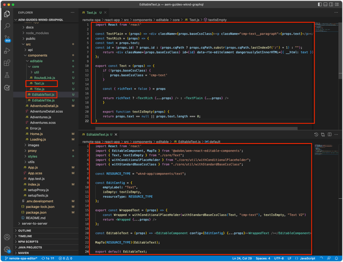Screen dimensions: 343x262
Task: Open the Extensions view
Action: click(7, 63)
